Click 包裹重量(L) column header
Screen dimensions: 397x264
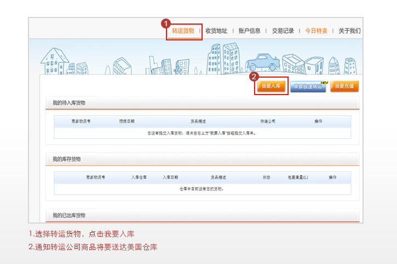click(298, 178)
